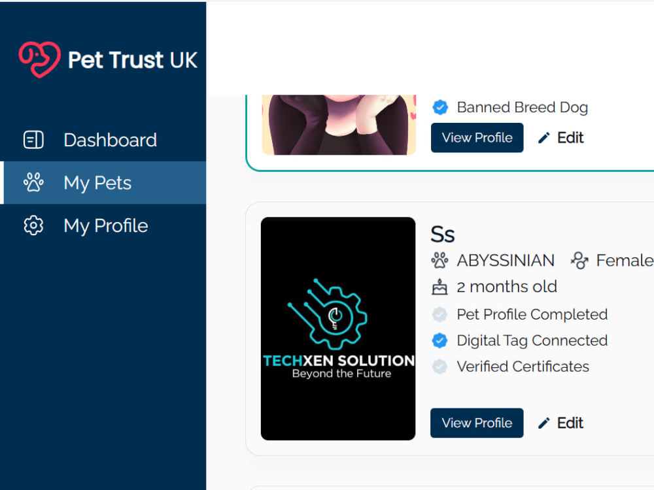Click Edit link on top pet card
The image size is (654, 490).
[561, 137]
